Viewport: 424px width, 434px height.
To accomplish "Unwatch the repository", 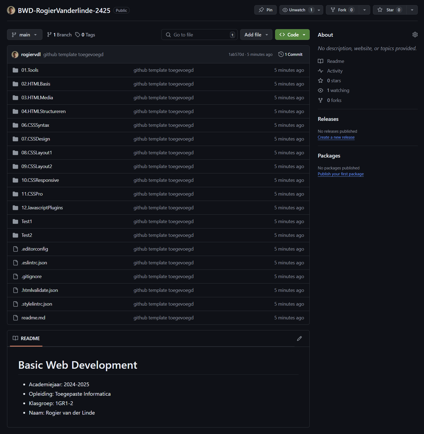I will tap(297, 10).
